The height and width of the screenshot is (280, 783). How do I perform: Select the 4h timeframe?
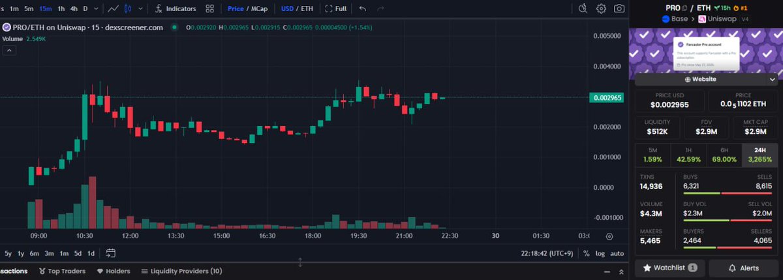pyautogui.click(x=74, y=8)
